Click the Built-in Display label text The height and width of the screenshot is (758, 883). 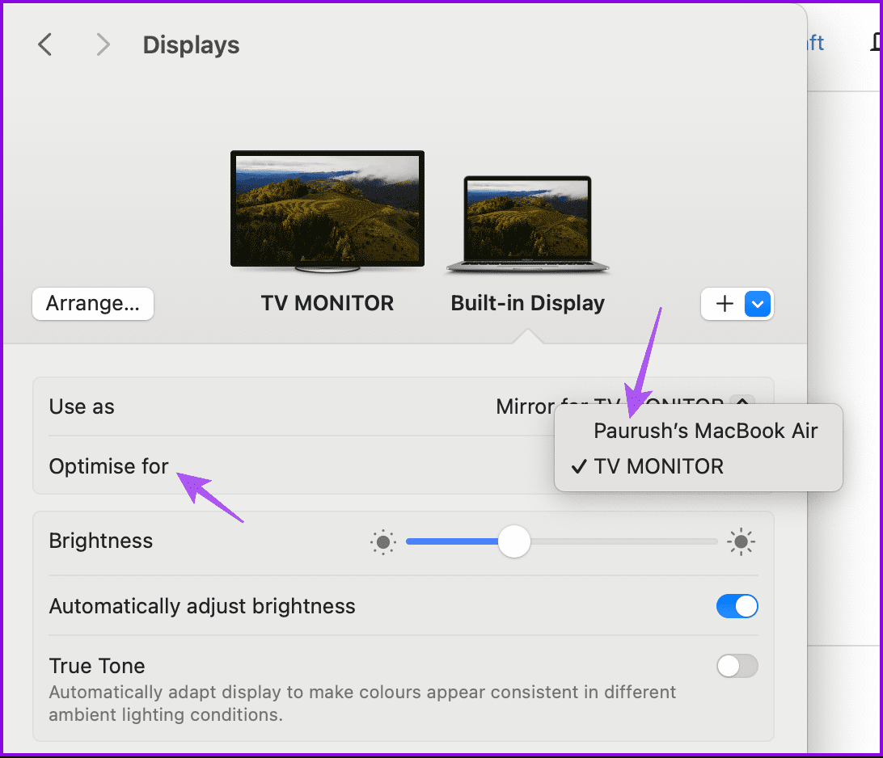pyautogui.click(x=528, y=303)
